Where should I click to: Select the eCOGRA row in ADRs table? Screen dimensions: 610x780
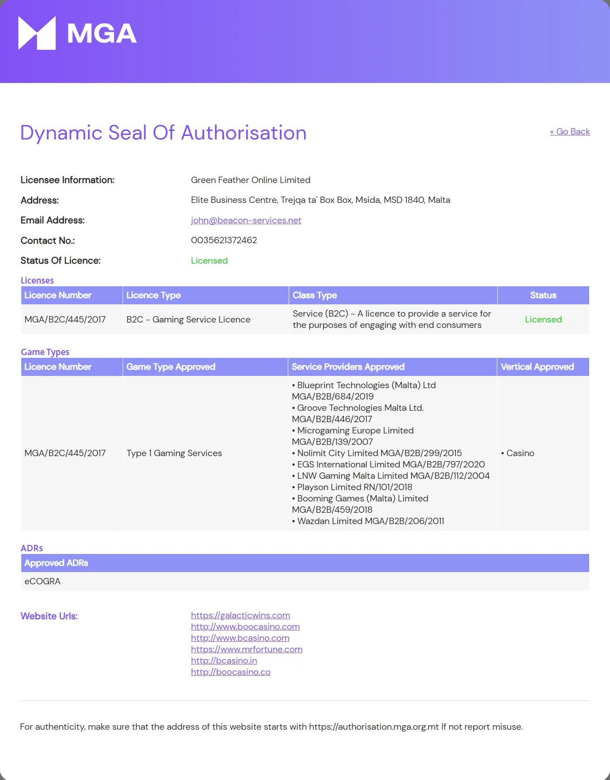point(43,581)
